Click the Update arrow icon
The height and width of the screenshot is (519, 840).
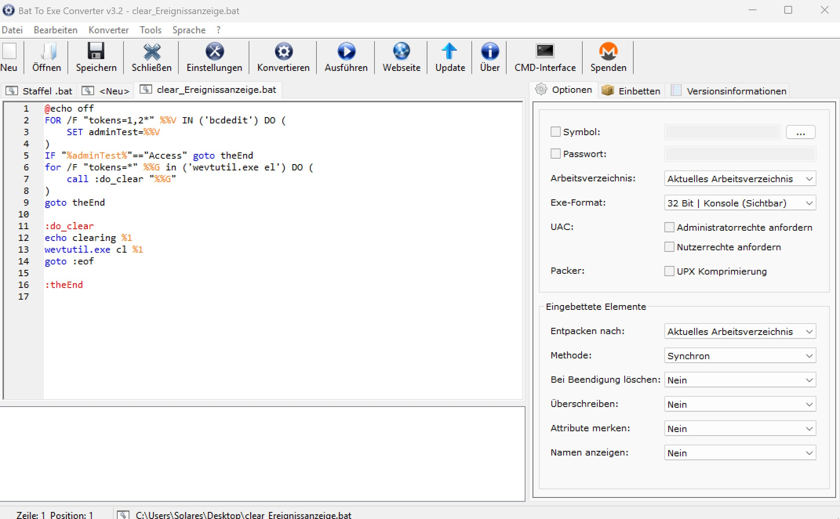[449, 51]
